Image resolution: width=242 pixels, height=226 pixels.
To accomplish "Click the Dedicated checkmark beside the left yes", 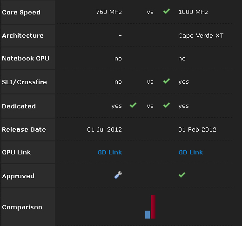I will pos(133,105).
